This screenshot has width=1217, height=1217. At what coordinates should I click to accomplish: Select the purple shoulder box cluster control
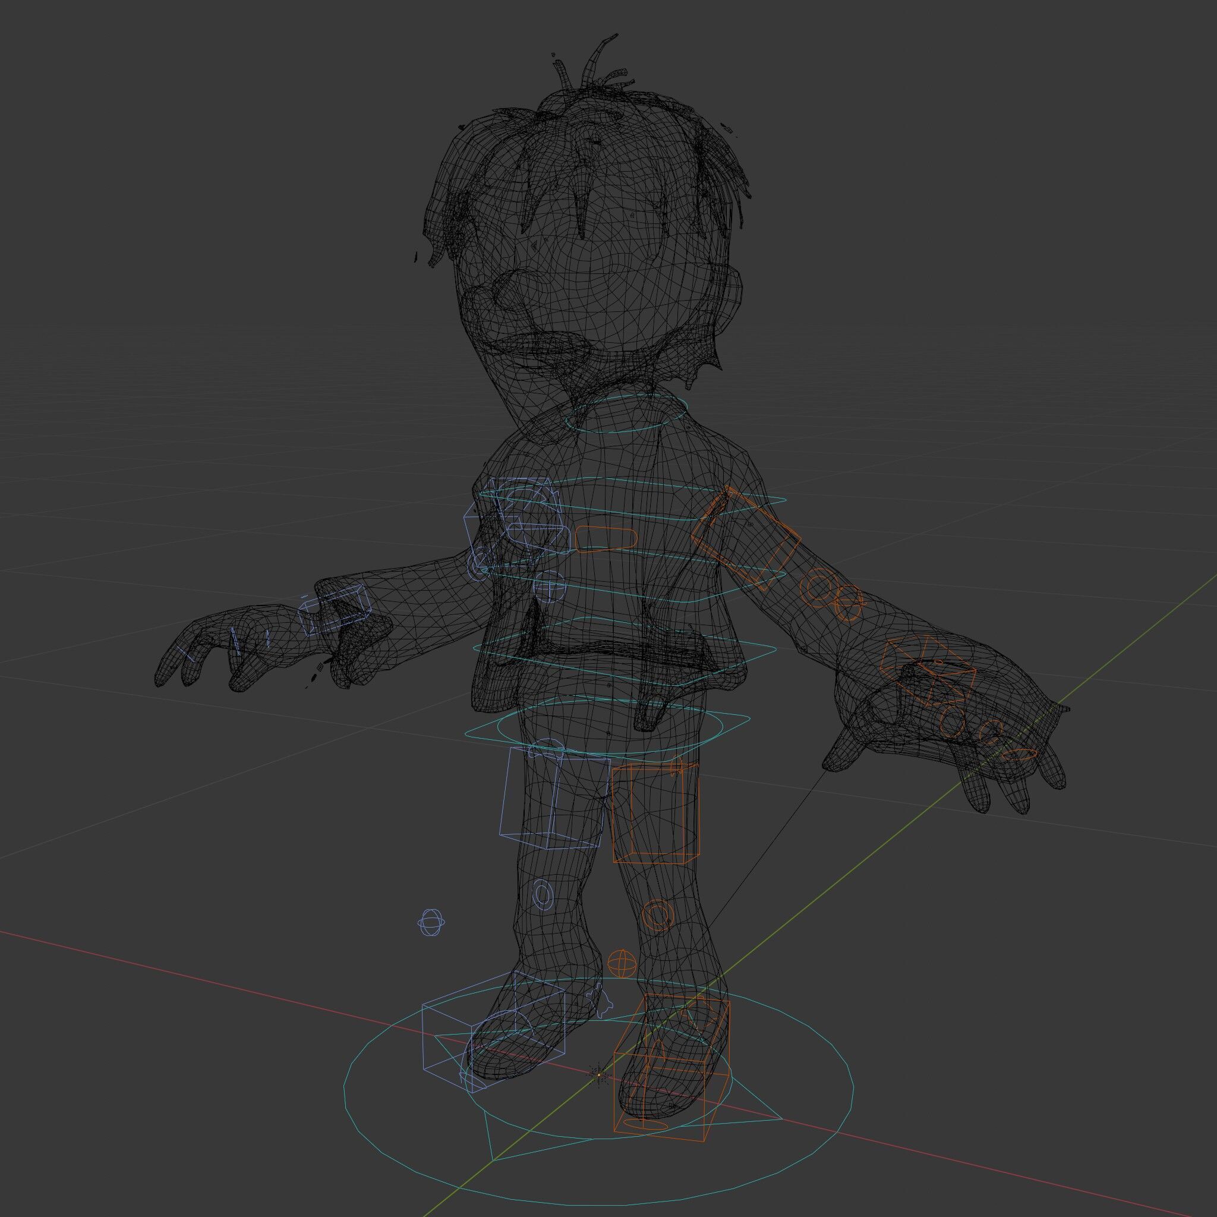pos(513,522)
